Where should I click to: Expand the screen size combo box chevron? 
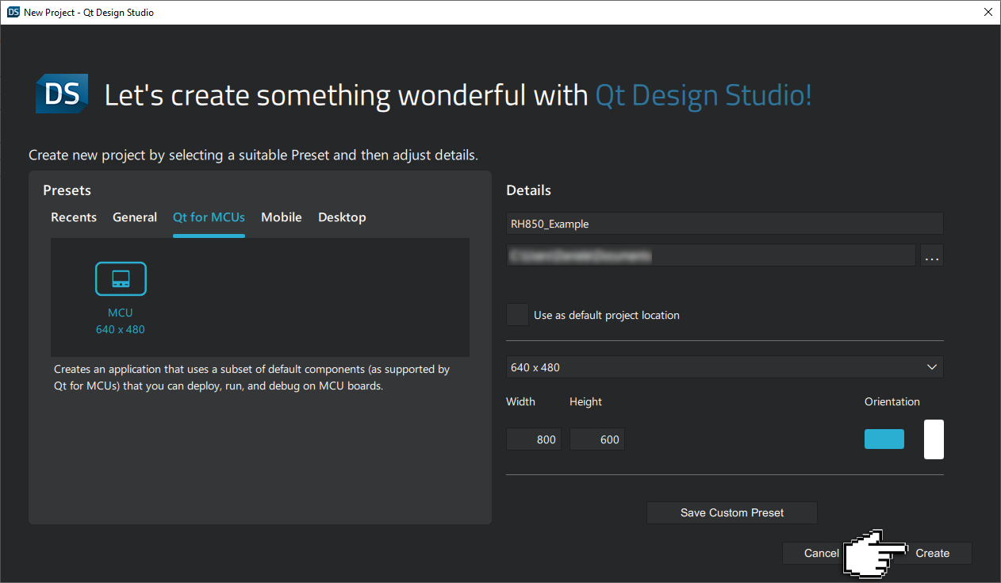pos(933,366)
